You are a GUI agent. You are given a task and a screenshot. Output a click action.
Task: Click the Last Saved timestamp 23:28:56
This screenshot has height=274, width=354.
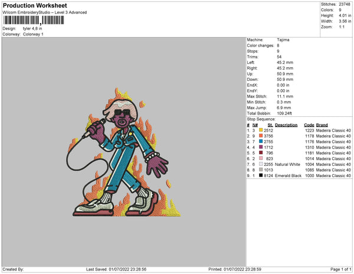point(137,269)
